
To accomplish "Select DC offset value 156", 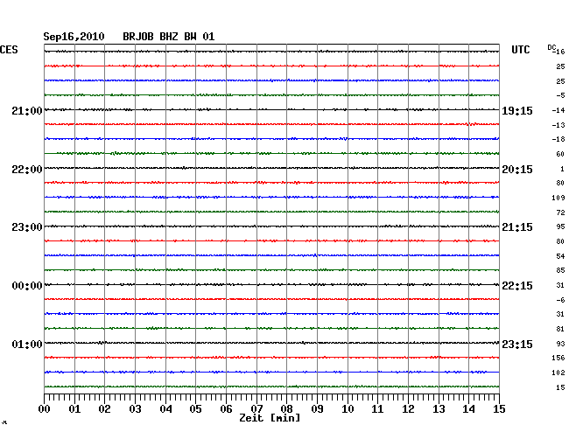I will (x=558, y=358).
